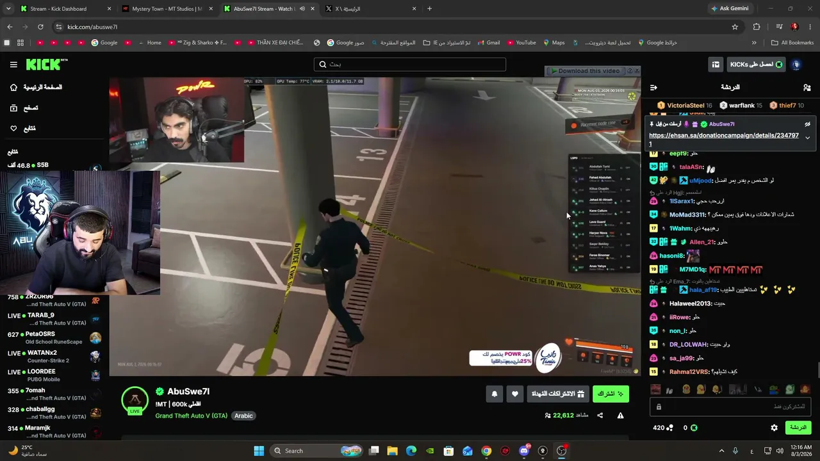
Task: Open the user profile avatar menu
Action: [796, 65]
